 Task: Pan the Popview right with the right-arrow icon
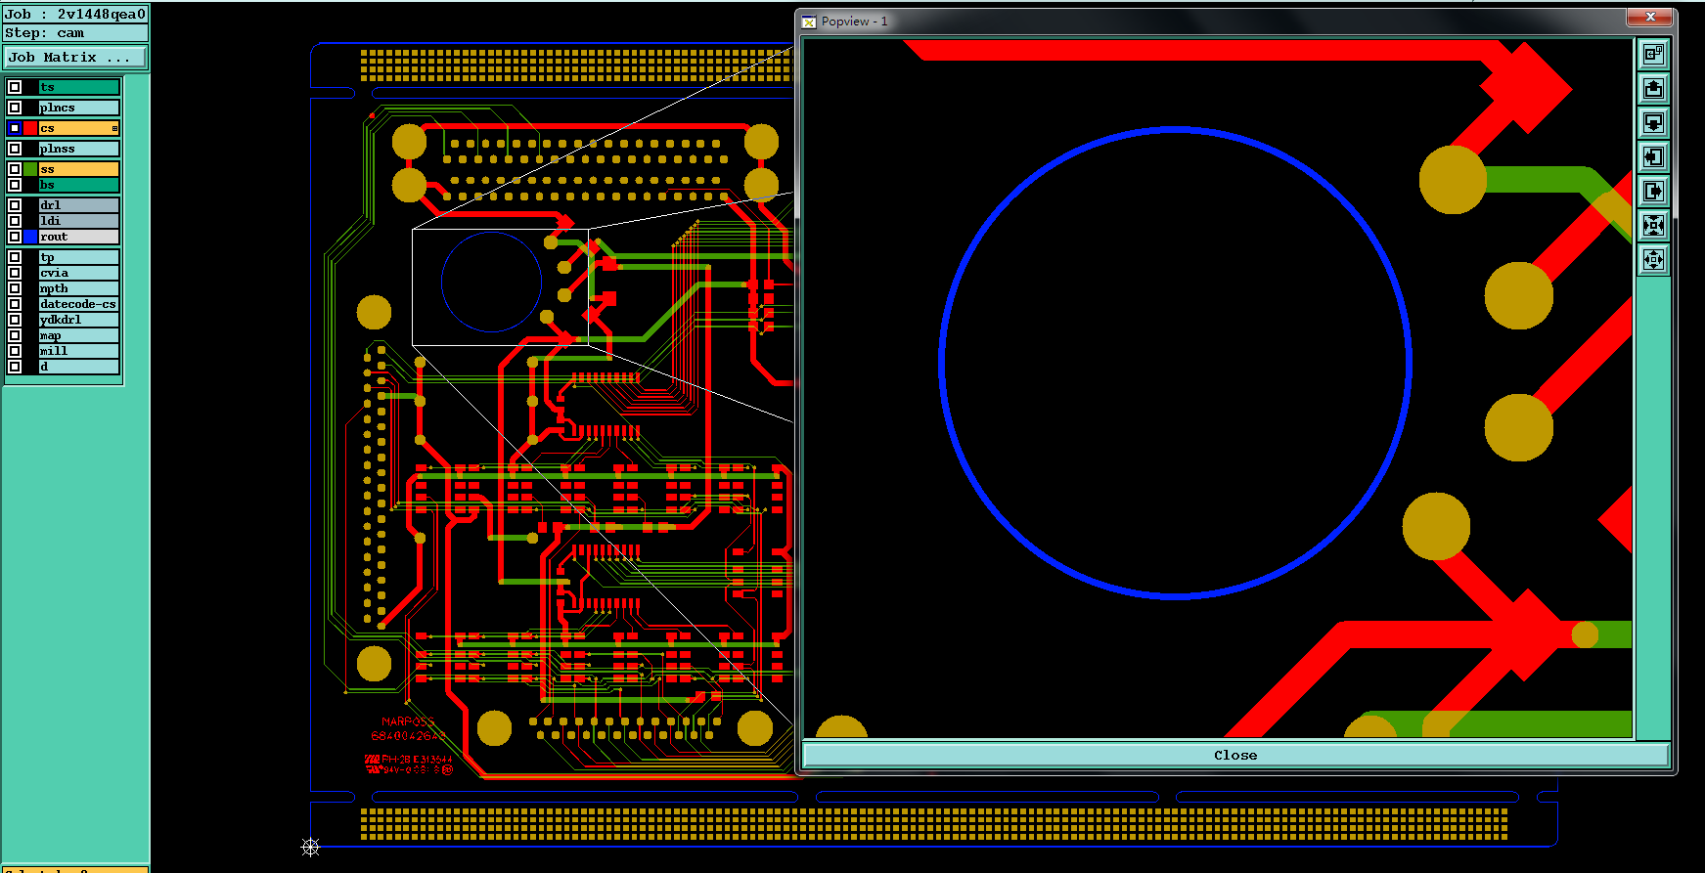coord(1653,191)
